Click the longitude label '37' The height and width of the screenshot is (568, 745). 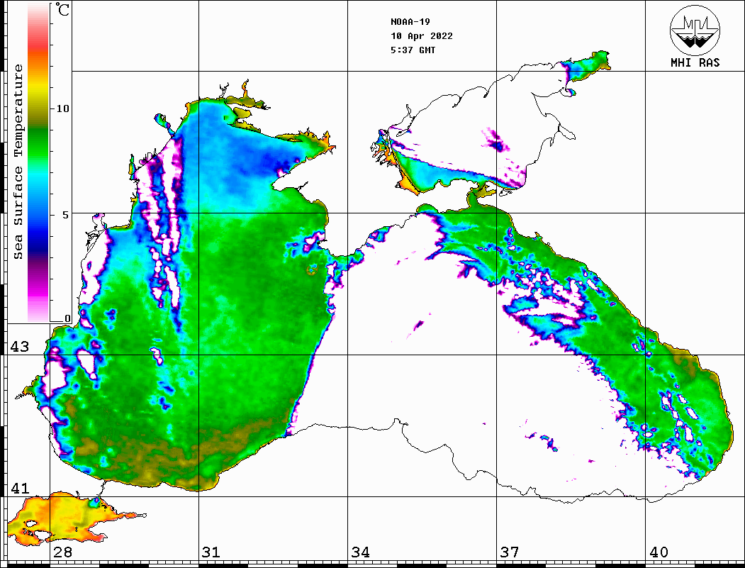[x=510, y=552]
